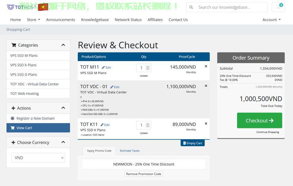The height and width of the screenshot is (186, 293).
Task: Remove TOT M11 with its X icon
Action: 206,66
